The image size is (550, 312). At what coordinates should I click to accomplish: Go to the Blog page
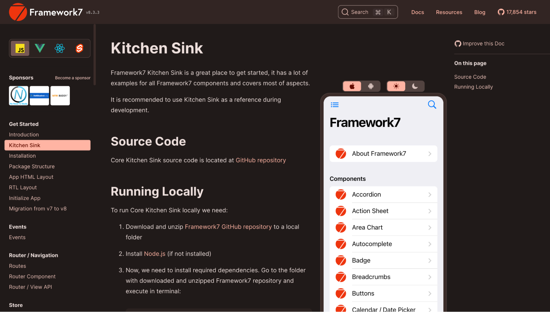480,12
